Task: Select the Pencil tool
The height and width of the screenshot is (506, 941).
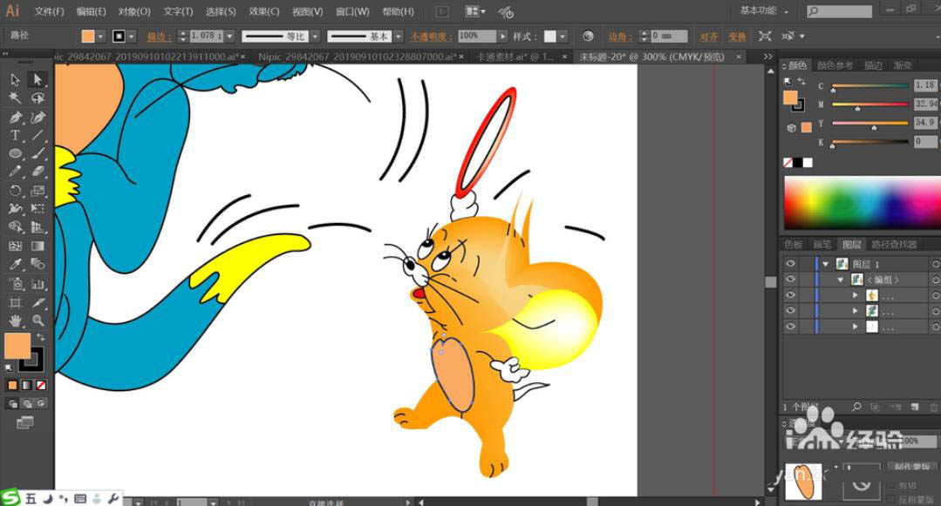Action: 15,172
